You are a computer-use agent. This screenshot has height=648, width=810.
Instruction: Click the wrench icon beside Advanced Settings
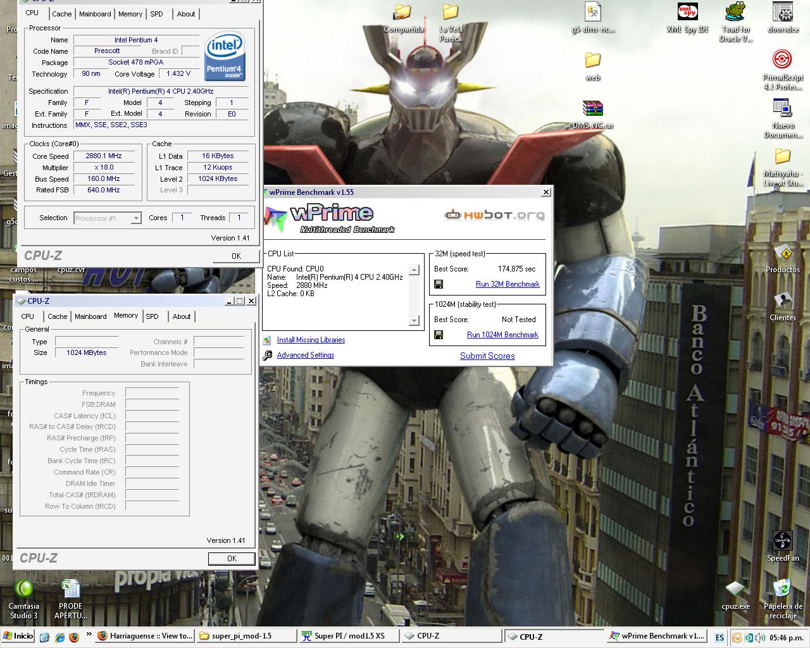tap(267, 355)
